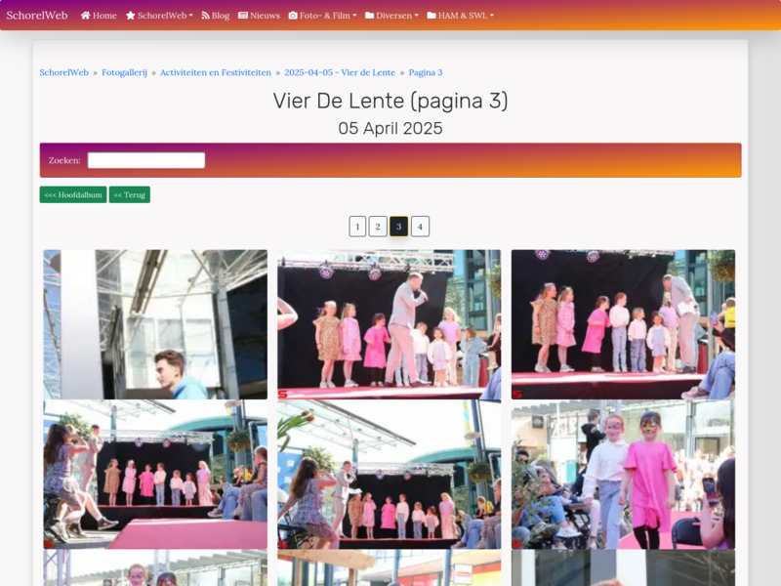Image resolution: width=781 pixels, height=586 pixels.
Task: Go to gallery page 1
Action: tap(357, 227)
